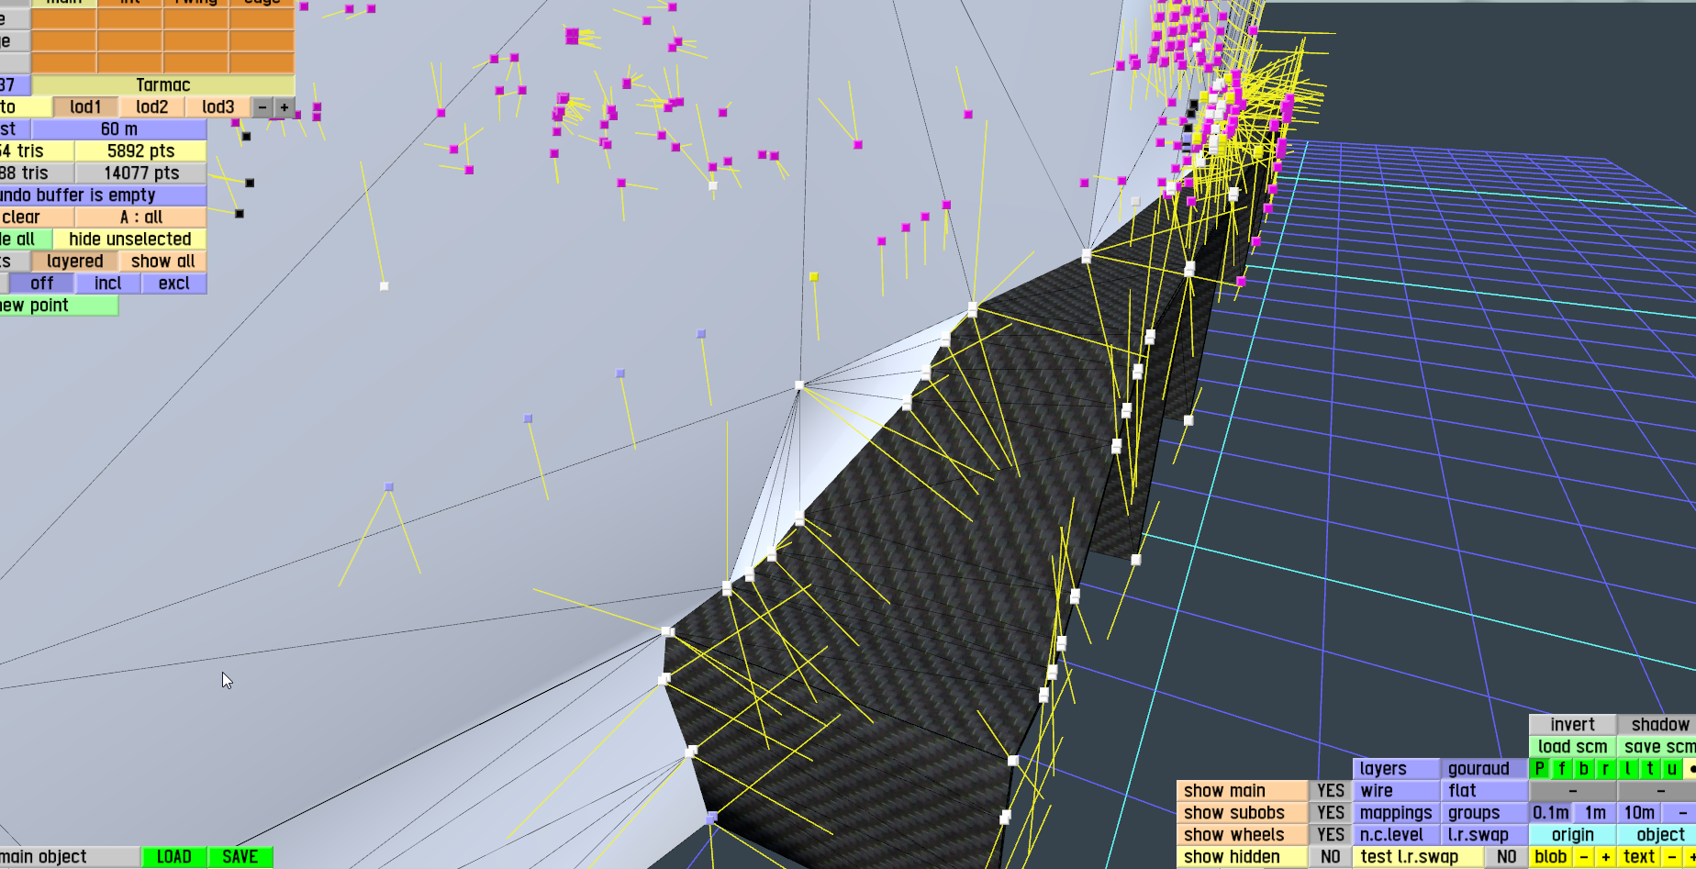The width and height of the screenshot is (1696, 869).
Task: Select groups shading view
Action: pyautogui.click(x=1485, y=813)
